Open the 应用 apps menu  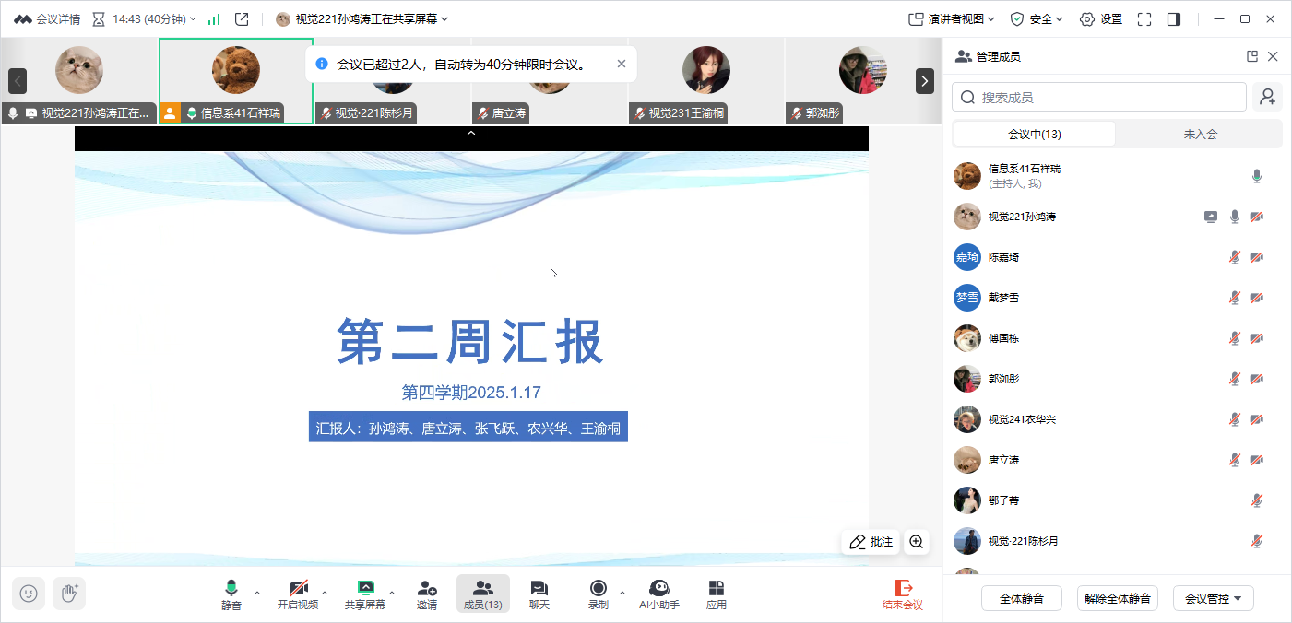coord(716,594)
